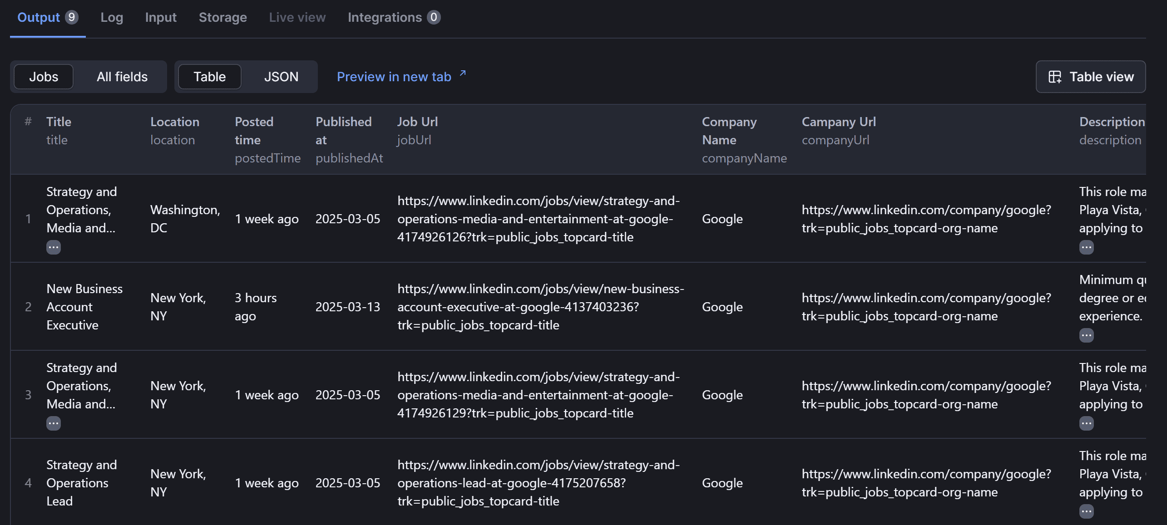Expand truncated title in row 3
Screen dimensions: 1167x525
point(53,423)
